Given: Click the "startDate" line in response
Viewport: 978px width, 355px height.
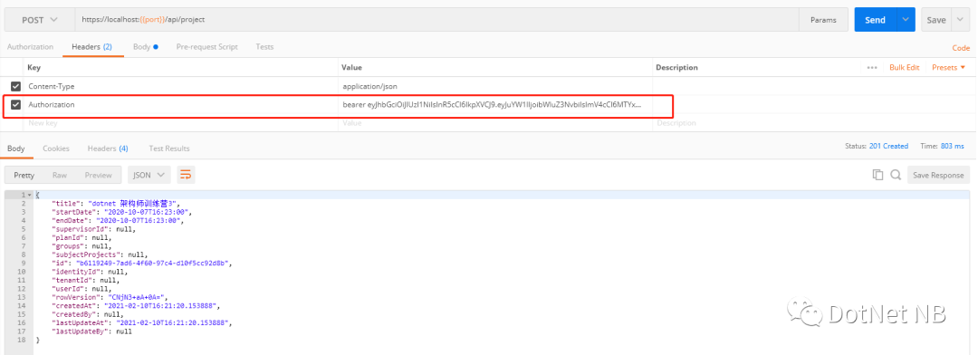Looking at the screenshot, I should (122, 212).
